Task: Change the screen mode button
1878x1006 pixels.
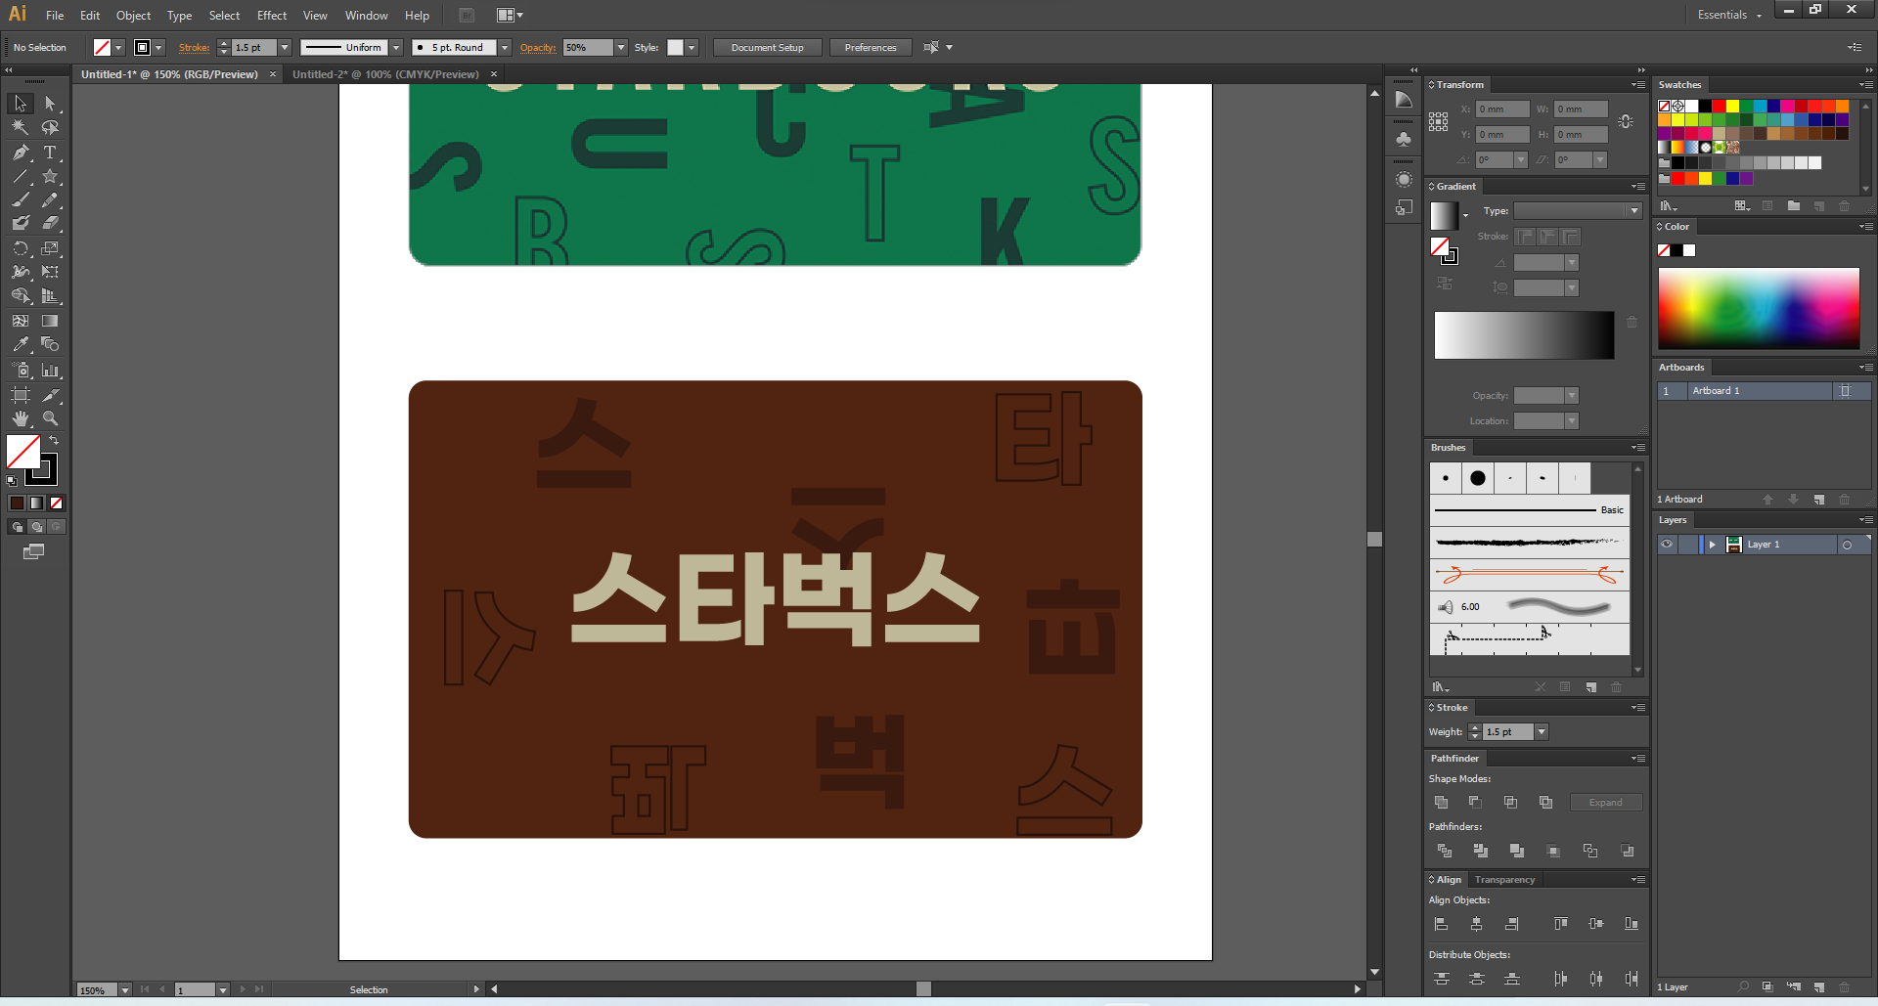Action: click(x=33, y=551)
